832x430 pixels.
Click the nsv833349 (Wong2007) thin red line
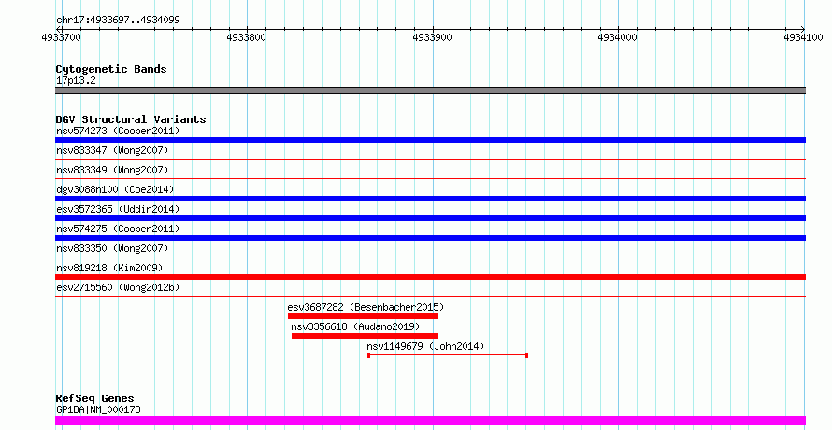(x=430, y=178)
